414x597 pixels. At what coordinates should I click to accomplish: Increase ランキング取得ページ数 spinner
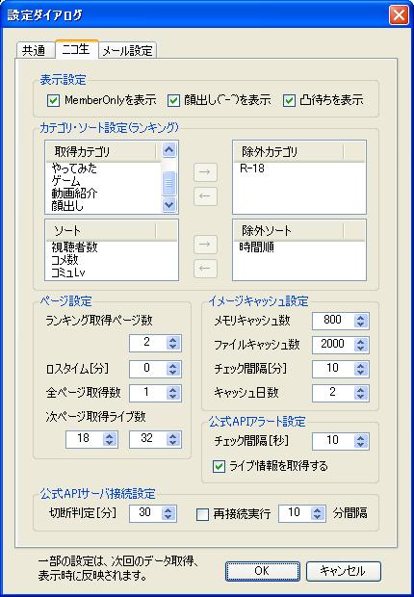(173, 340)
